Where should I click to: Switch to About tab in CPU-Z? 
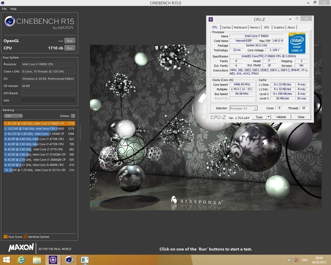click(291, 28)
